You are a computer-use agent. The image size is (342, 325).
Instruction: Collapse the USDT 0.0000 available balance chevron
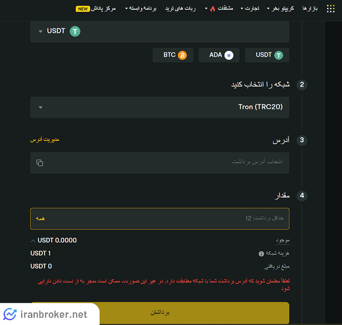33,241
